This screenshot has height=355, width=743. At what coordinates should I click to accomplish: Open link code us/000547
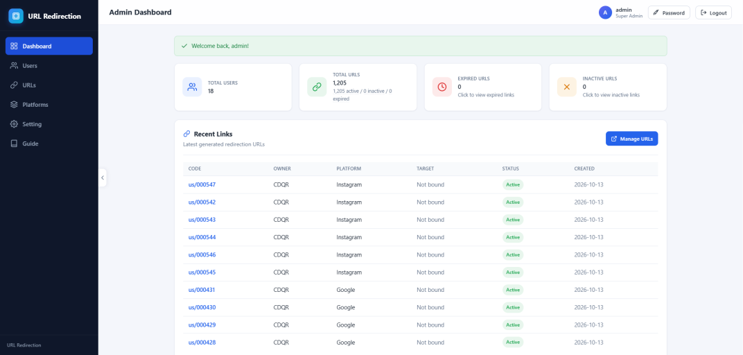point(202,184)
